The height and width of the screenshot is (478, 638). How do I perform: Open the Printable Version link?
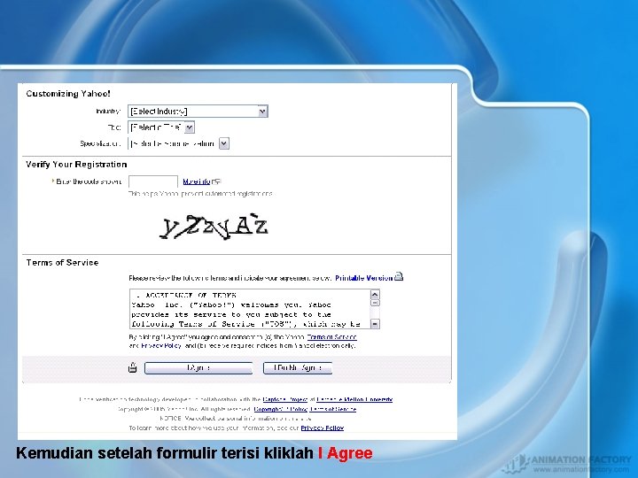pyautogui.click(x=364, y=278)
